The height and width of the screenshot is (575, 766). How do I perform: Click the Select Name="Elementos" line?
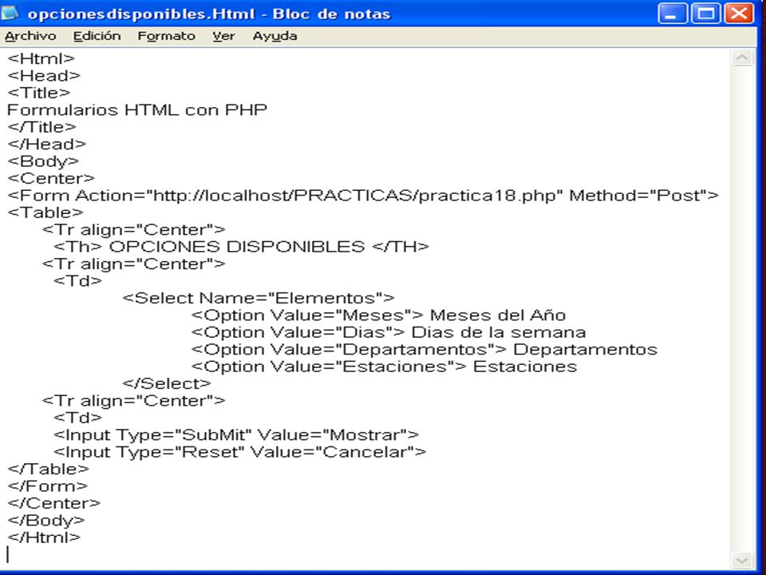pyautogui.click(x=259, y=298)
